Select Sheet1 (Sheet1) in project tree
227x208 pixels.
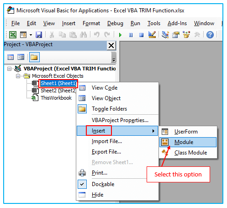pyautogui.click(x=58, y=83)
